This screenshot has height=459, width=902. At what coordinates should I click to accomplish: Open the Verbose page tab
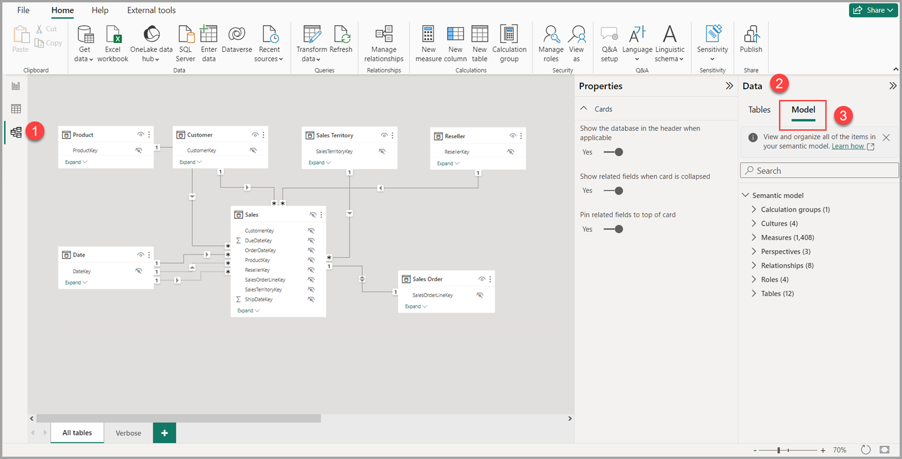(x=128, y=433)
